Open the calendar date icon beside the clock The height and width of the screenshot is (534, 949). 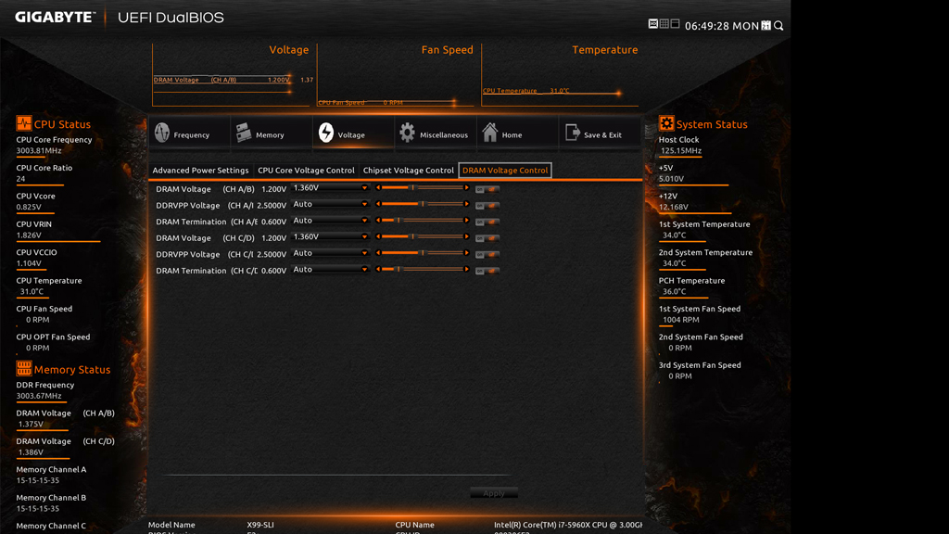pyautogui.click(x=766, y=26)
